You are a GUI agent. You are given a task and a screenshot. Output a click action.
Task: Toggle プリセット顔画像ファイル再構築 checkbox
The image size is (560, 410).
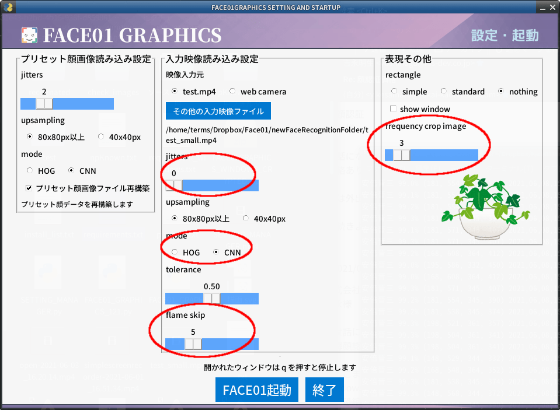(x=29, y=188)
